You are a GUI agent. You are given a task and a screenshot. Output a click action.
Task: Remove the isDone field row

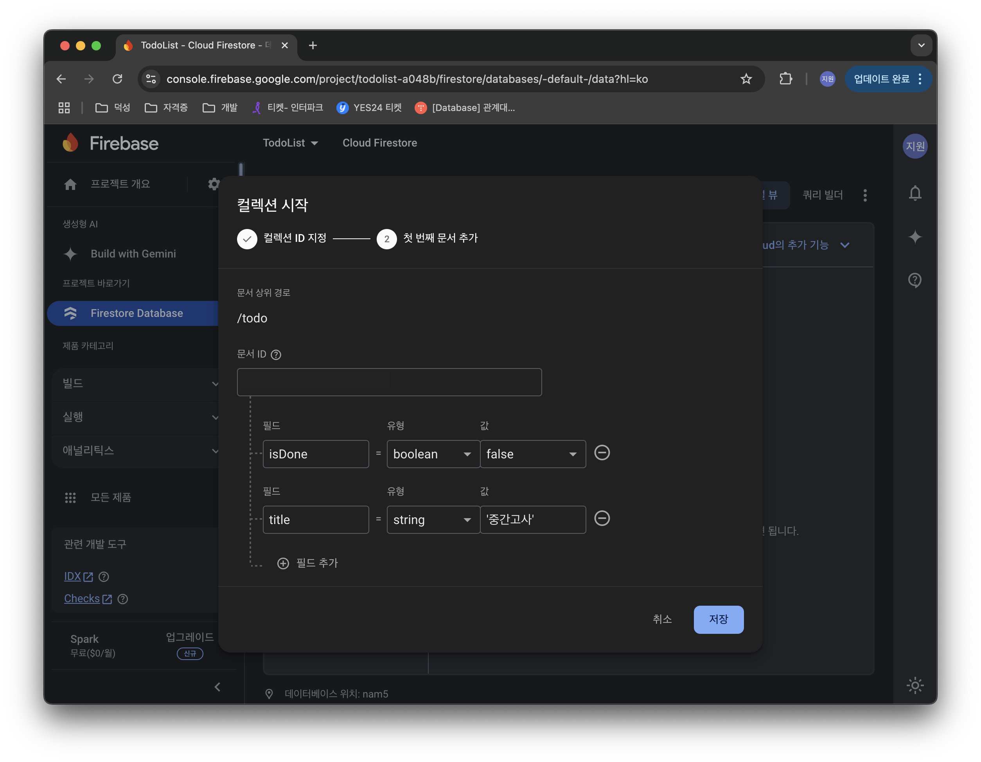602,453
